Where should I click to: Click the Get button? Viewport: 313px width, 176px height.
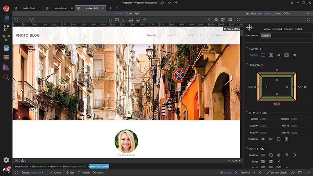pos(70,172)
